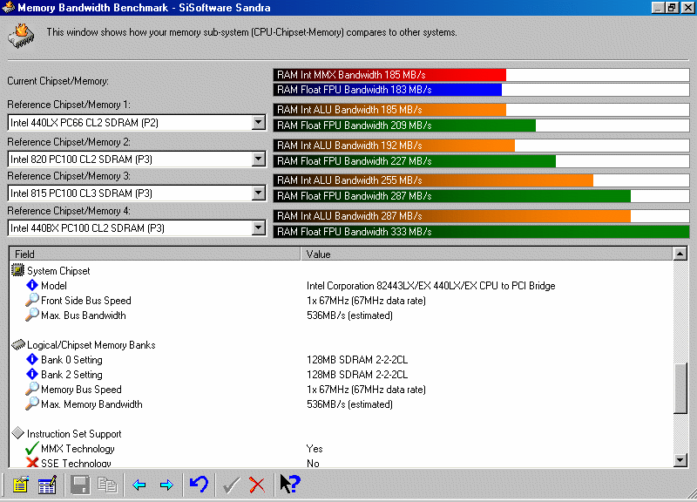Click '1x 67MHz (67MHz data rate)' for Memory Bus Speed

pos(366,390)
